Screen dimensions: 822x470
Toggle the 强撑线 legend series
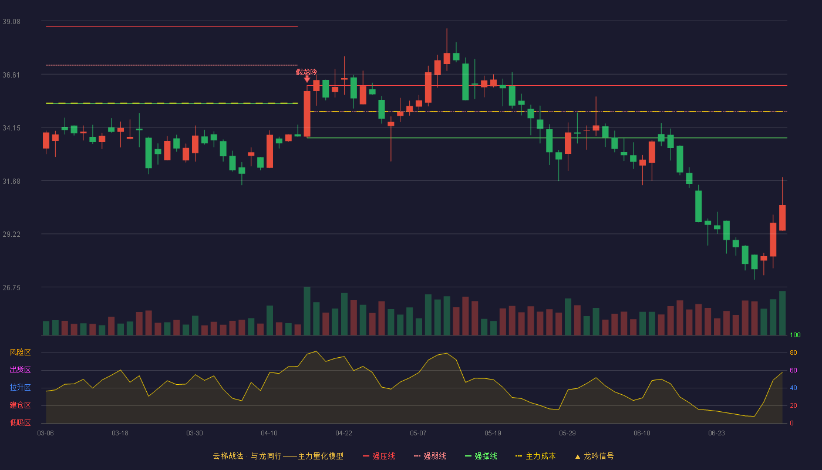coord(481,456)
